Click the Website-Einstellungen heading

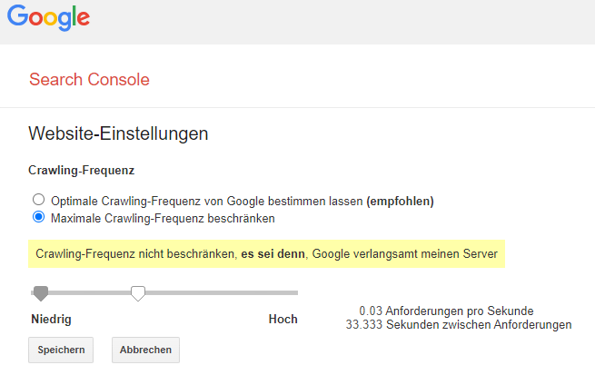(x=119, y=134)
